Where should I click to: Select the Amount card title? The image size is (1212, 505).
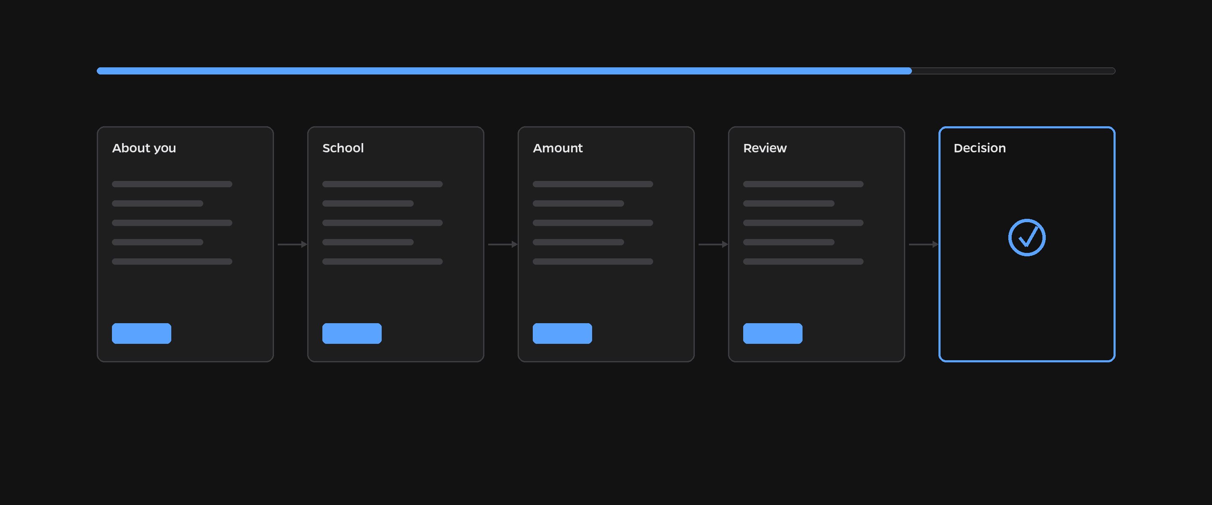pos(558,148)
